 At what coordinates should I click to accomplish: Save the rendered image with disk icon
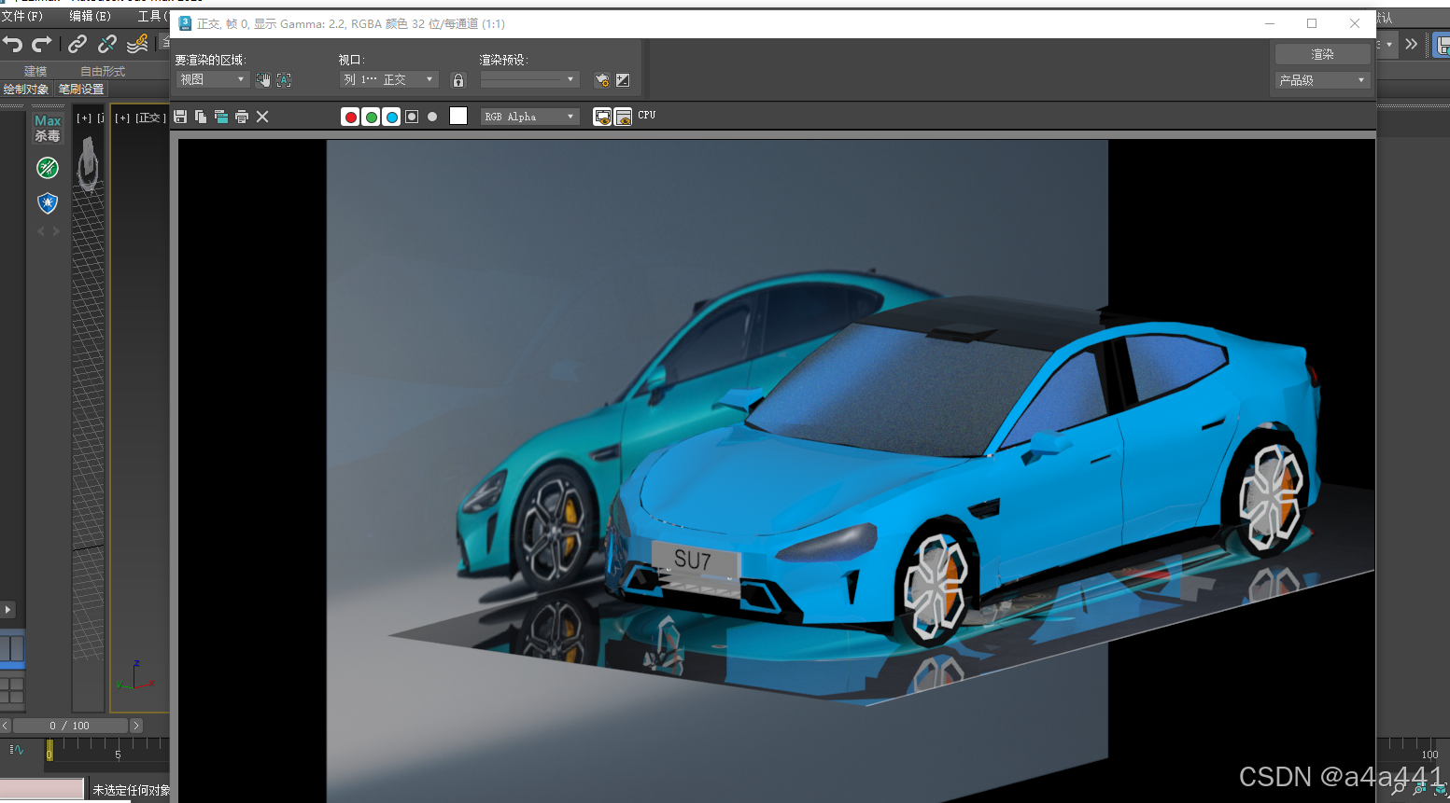click(x=180, y=117)
